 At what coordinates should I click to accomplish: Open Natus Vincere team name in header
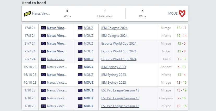pos(41,14)
